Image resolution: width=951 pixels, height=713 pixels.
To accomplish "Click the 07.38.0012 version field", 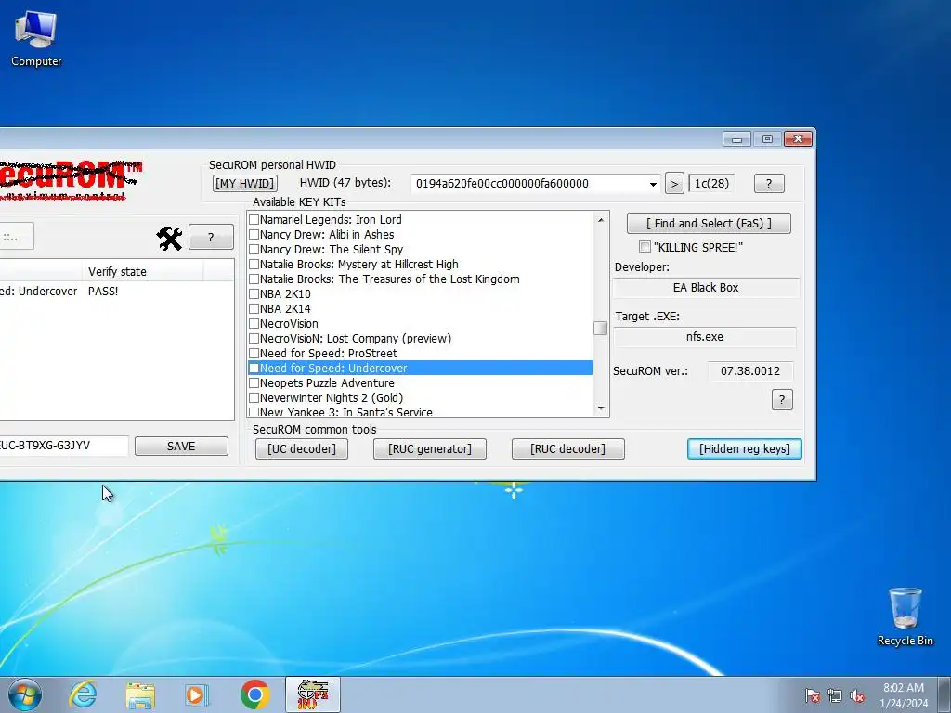I will click(x=750, y=371).
